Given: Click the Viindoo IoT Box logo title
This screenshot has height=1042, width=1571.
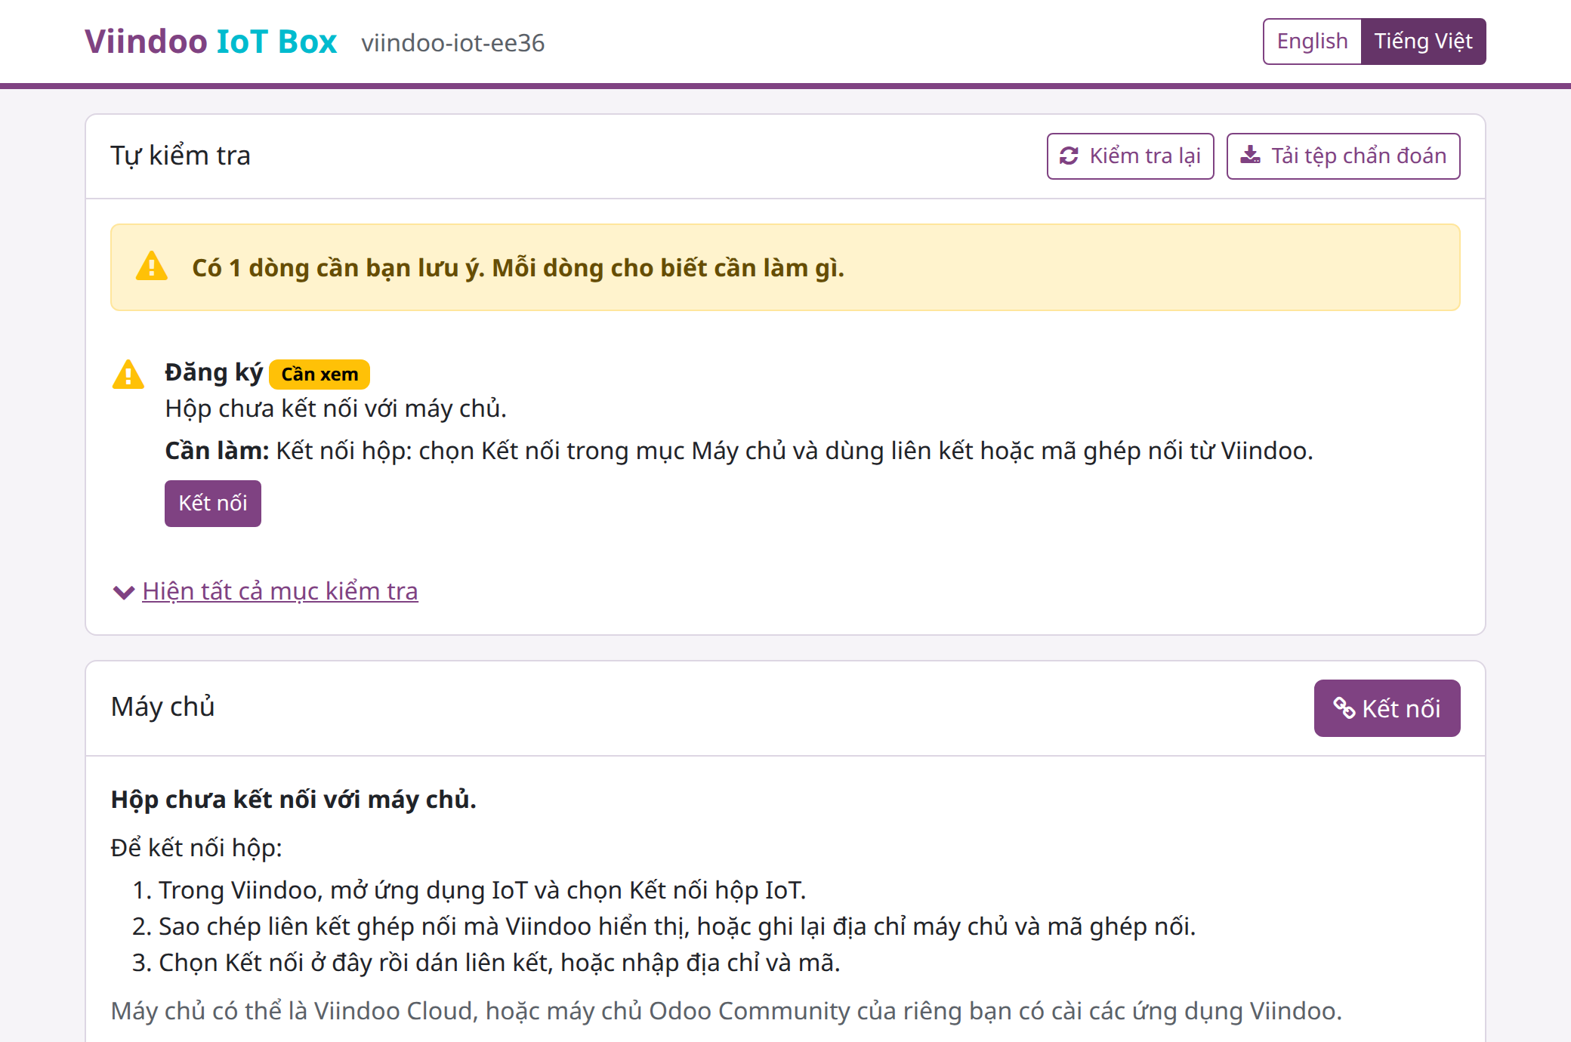Looking at the screenshot, I should pos(211,42).
